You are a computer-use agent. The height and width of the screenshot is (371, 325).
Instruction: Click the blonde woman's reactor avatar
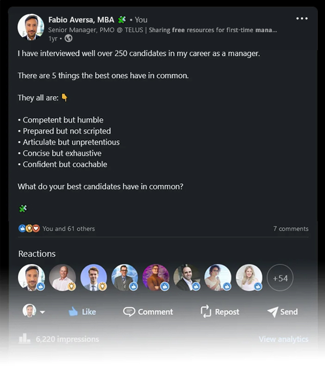click(249, 277)
